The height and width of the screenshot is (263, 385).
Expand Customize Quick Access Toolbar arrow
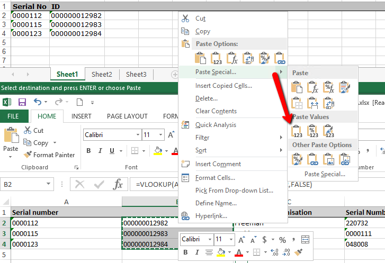(92, 103)
